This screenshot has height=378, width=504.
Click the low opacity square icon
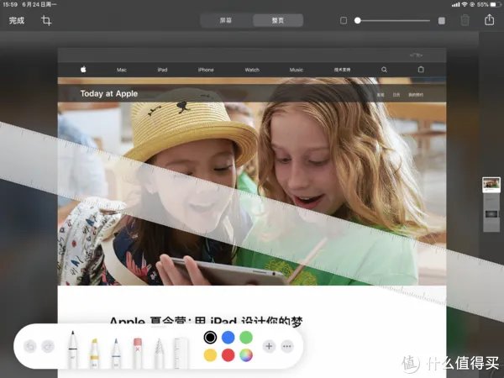point(344,20)
